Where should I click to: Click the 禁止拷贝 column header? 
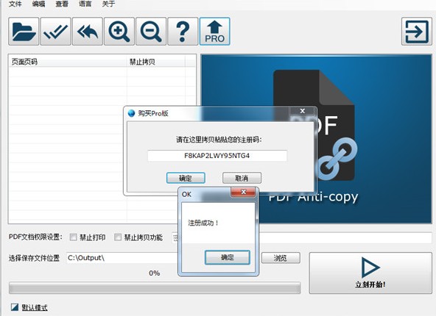click(x=155, y=62)
